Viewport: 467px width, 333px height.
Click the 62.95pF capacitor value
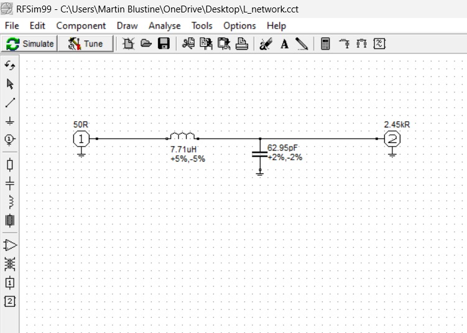[282, 148]
